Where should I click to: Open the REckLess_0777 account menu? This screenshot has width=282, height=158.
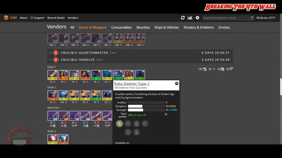(x=266, y=18)
